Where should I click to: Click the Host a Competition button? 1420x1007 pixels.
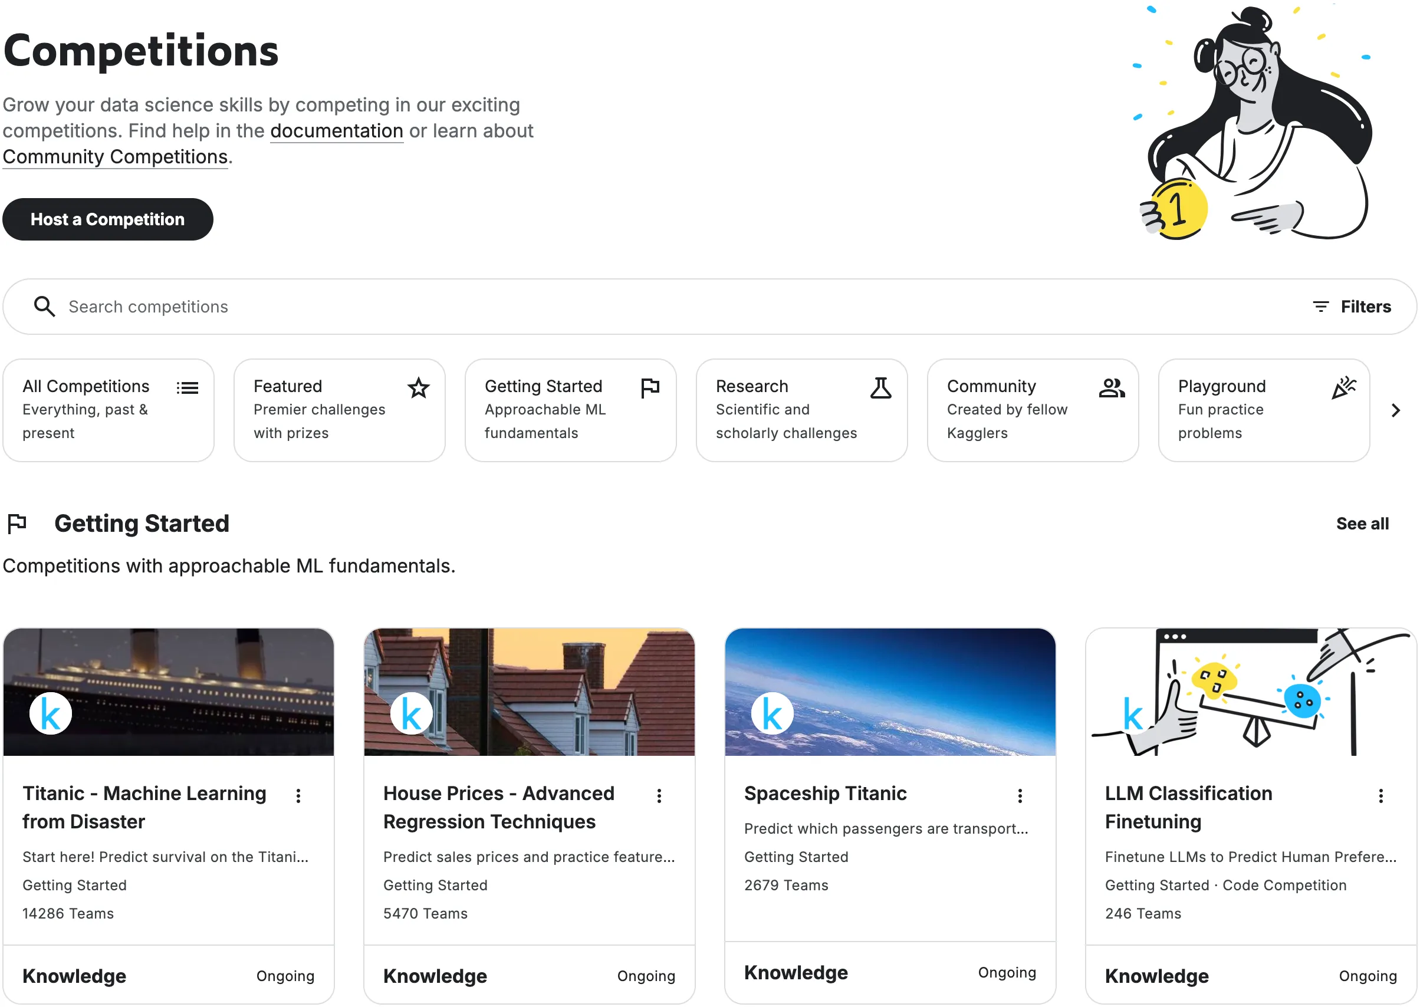[107, 219]
